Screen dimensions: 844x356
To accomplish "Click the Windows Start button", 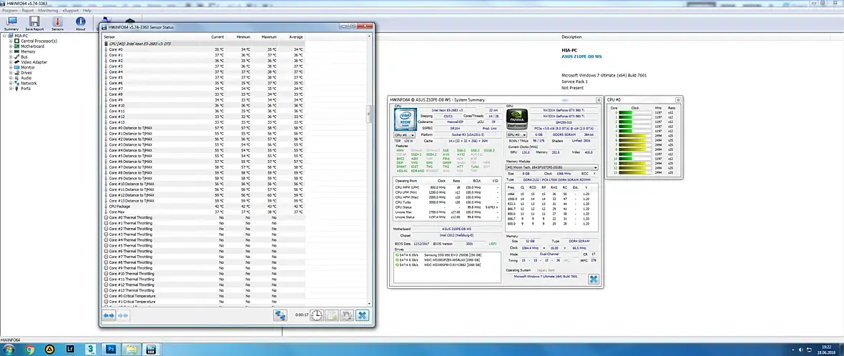I will click(10, 349).
